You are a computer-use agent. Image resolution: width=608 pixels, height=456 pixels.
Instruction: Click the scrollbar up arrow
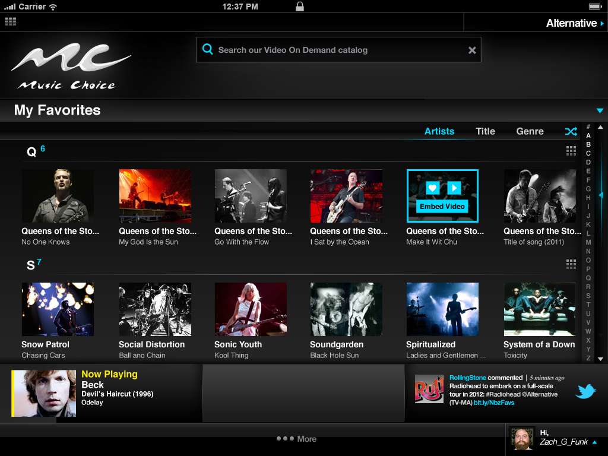pos(600,127)
